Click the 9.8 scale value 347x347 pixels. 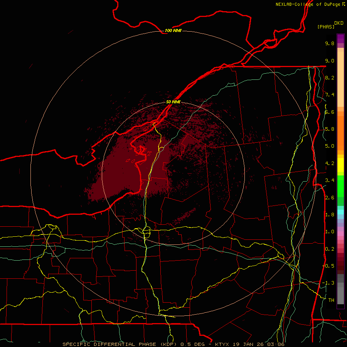click(x=330, y=43)
